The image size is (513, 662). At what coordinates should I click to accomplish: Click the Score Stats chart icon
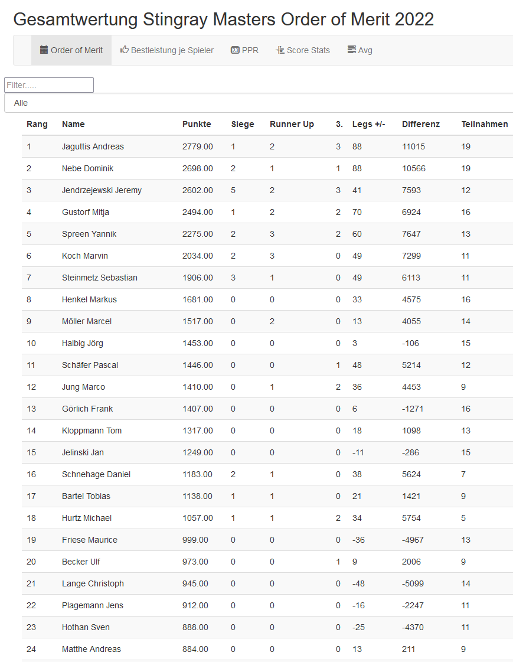click(280, 50)
